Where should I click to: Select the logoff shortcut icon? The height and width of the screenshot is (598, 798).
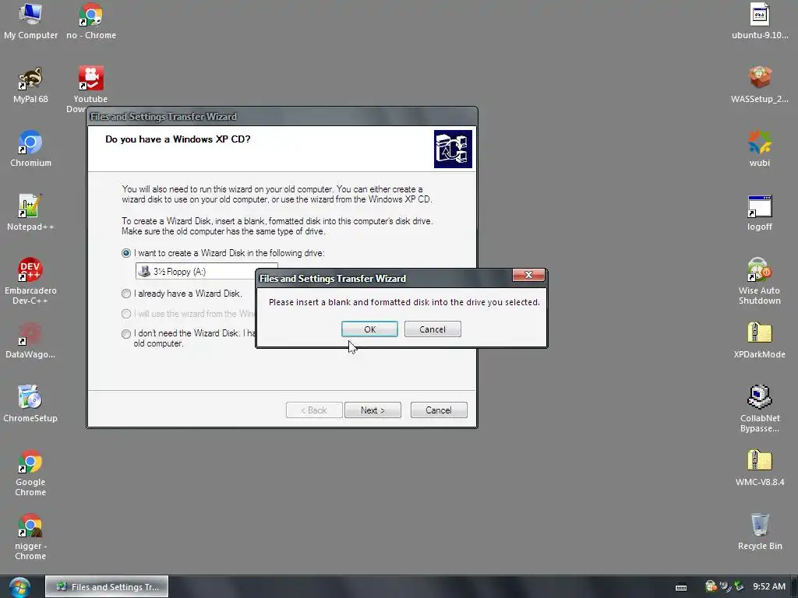760,213
